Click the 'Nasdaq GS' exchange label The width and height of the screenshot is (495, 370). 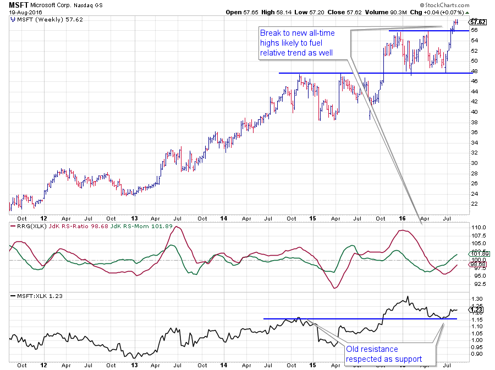tap(88, 5)
